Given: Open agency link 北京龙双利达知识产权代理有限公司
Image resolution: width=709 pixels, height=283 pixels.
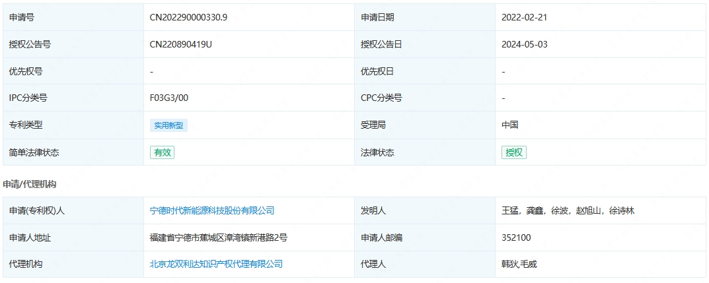Looking at the screenshot, I should point(216,264).
